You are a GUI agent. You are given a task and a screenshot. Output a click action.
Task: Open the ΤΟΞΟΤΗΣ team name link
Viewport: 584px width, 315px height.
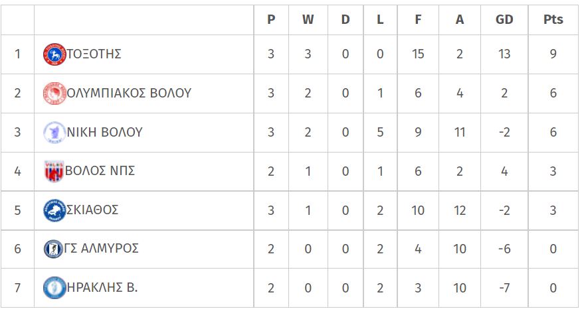(x=94, y=54)
